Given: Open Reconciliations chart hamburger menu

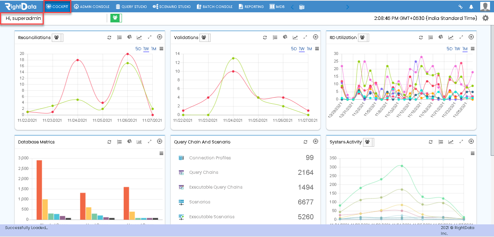Looking at the screenshot, I should pyautogui.click(x=161, y=49).
